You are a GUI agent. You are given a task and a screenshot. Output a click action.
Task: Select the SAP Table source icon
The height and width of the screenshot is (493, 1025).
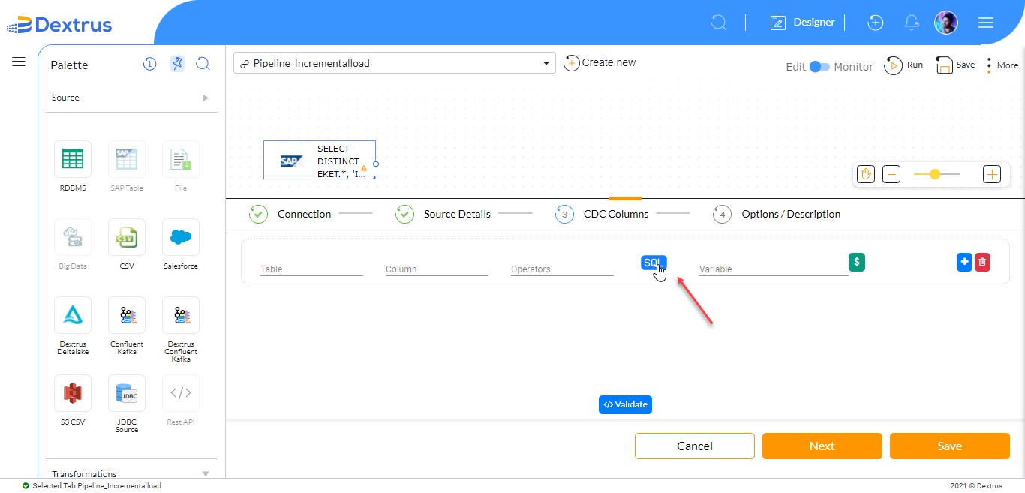coord(127,159)
